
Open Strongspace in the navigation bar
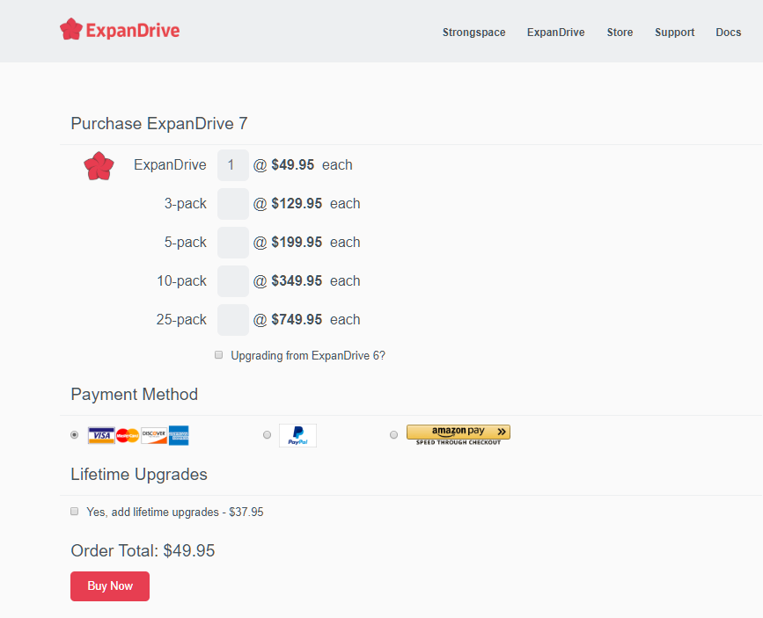coord(474,33)
